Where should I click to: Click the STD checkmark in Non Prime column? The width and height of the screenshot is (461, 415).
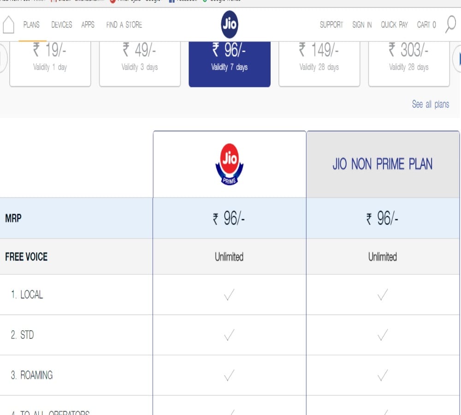[x=383, y=335]
